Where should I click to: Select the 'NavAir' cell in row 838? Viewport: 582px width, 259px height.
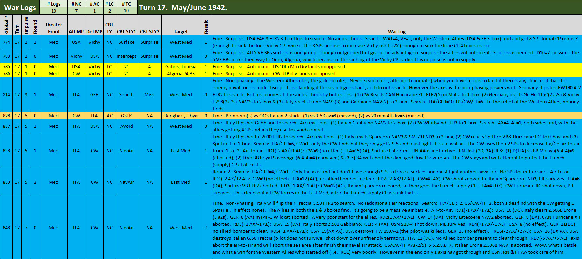pos(126,150)
